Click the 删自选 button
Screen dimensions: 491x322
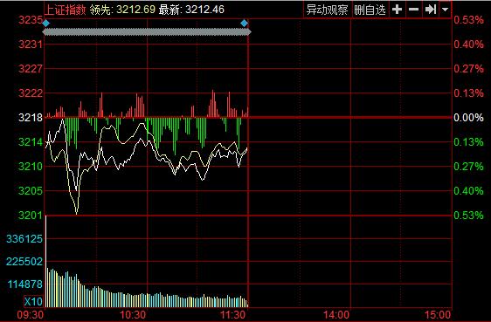coord(370,10)
